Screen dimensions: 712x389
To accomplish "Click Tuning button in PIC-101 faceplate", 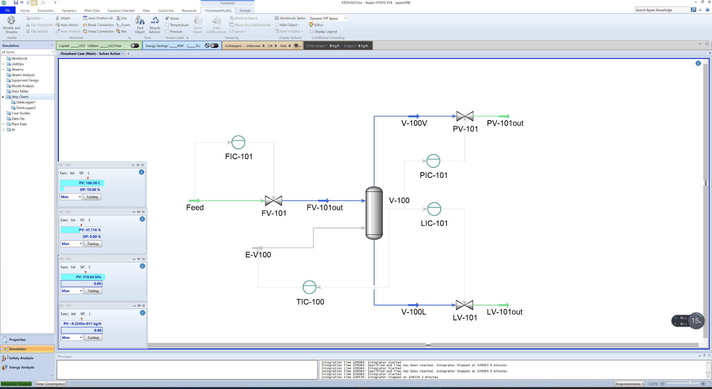I will pyautogui.click(x=93, y=291).
